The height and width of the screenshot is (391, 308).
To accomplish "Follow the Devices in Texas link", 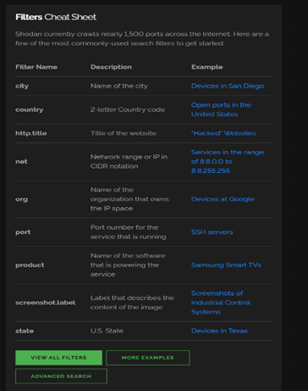I will 219,331.
